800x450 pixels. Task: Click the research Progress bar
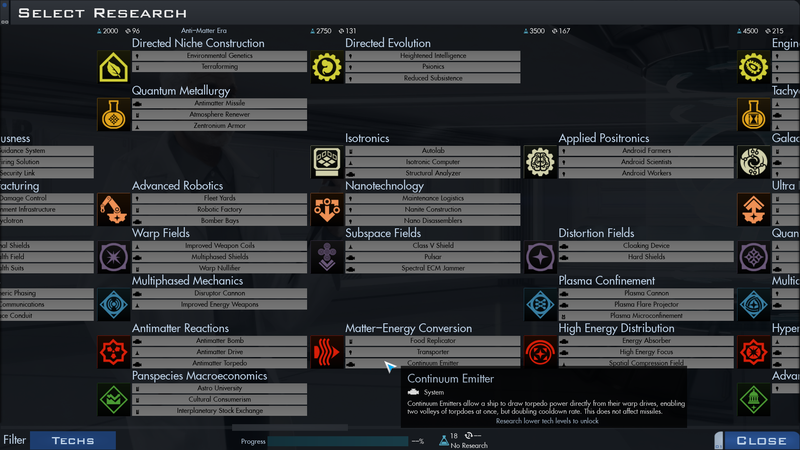pyautogui.click(x=338, y=441)
